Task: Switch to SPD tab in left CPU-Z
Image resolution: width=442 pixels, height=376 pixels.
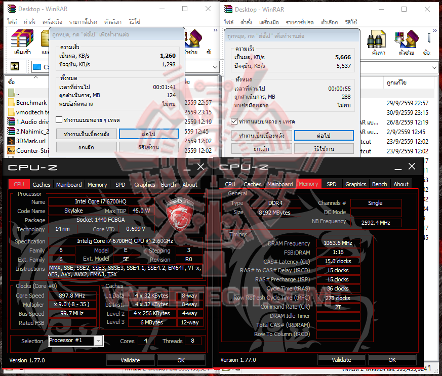Action: [120, 185]
